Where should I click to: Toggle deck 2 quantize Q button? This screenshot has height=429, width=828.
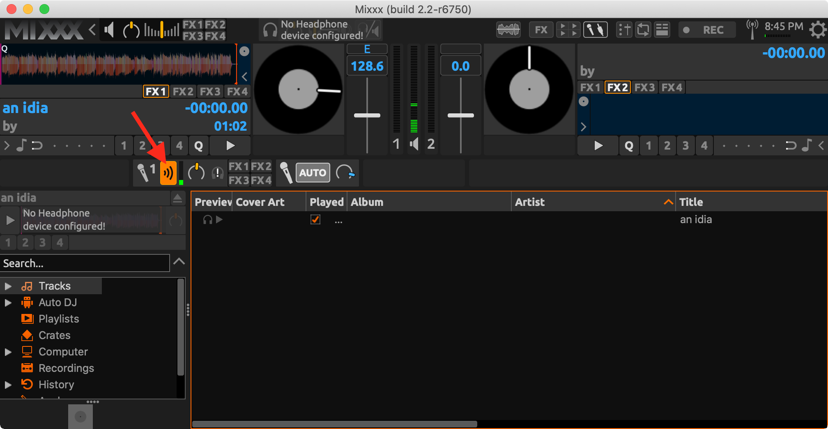coord(629,145)
